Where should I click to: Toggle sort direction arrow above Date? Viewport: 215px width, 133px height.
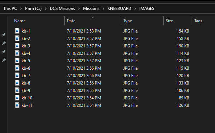(93, 17)
